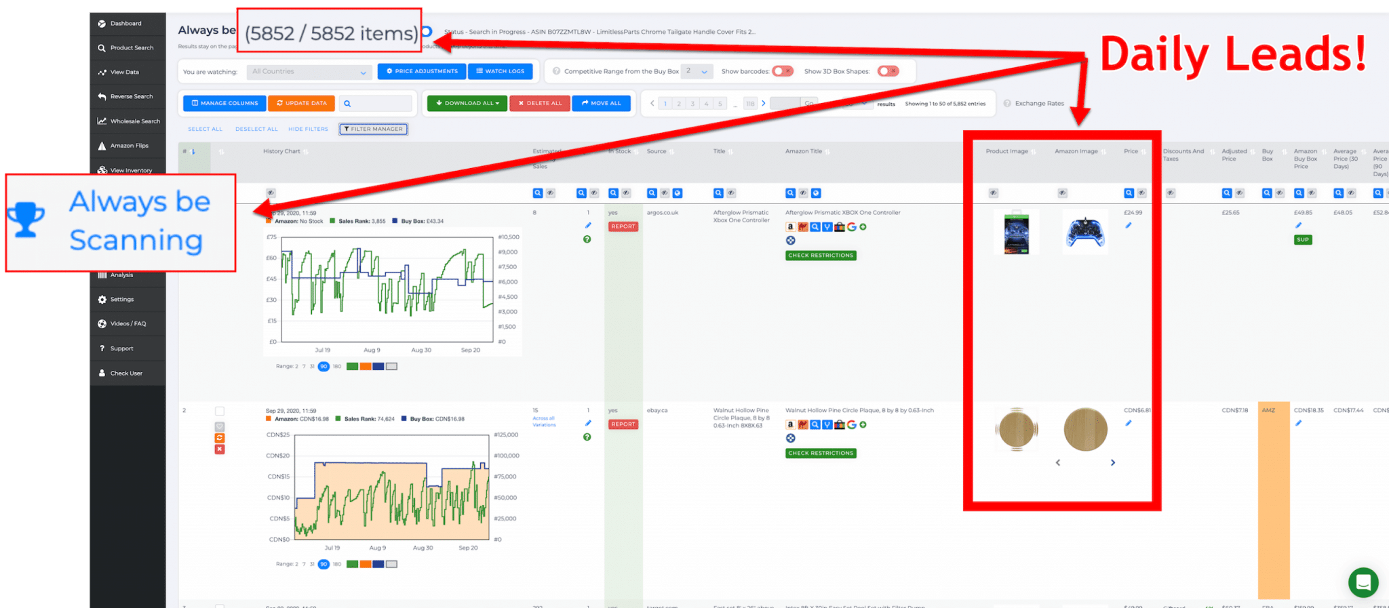Sort by the Source column
The width and height of the screenshot is (1389, 608).
671,152
